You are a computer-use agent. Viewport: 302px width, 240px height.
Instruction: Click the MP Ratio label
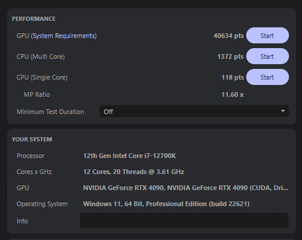click(37, 94)
